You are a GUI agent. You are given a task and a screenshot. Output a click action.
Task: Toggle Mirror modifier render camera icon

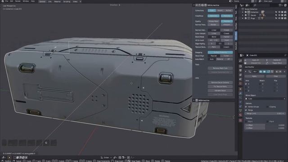(261, 72)
